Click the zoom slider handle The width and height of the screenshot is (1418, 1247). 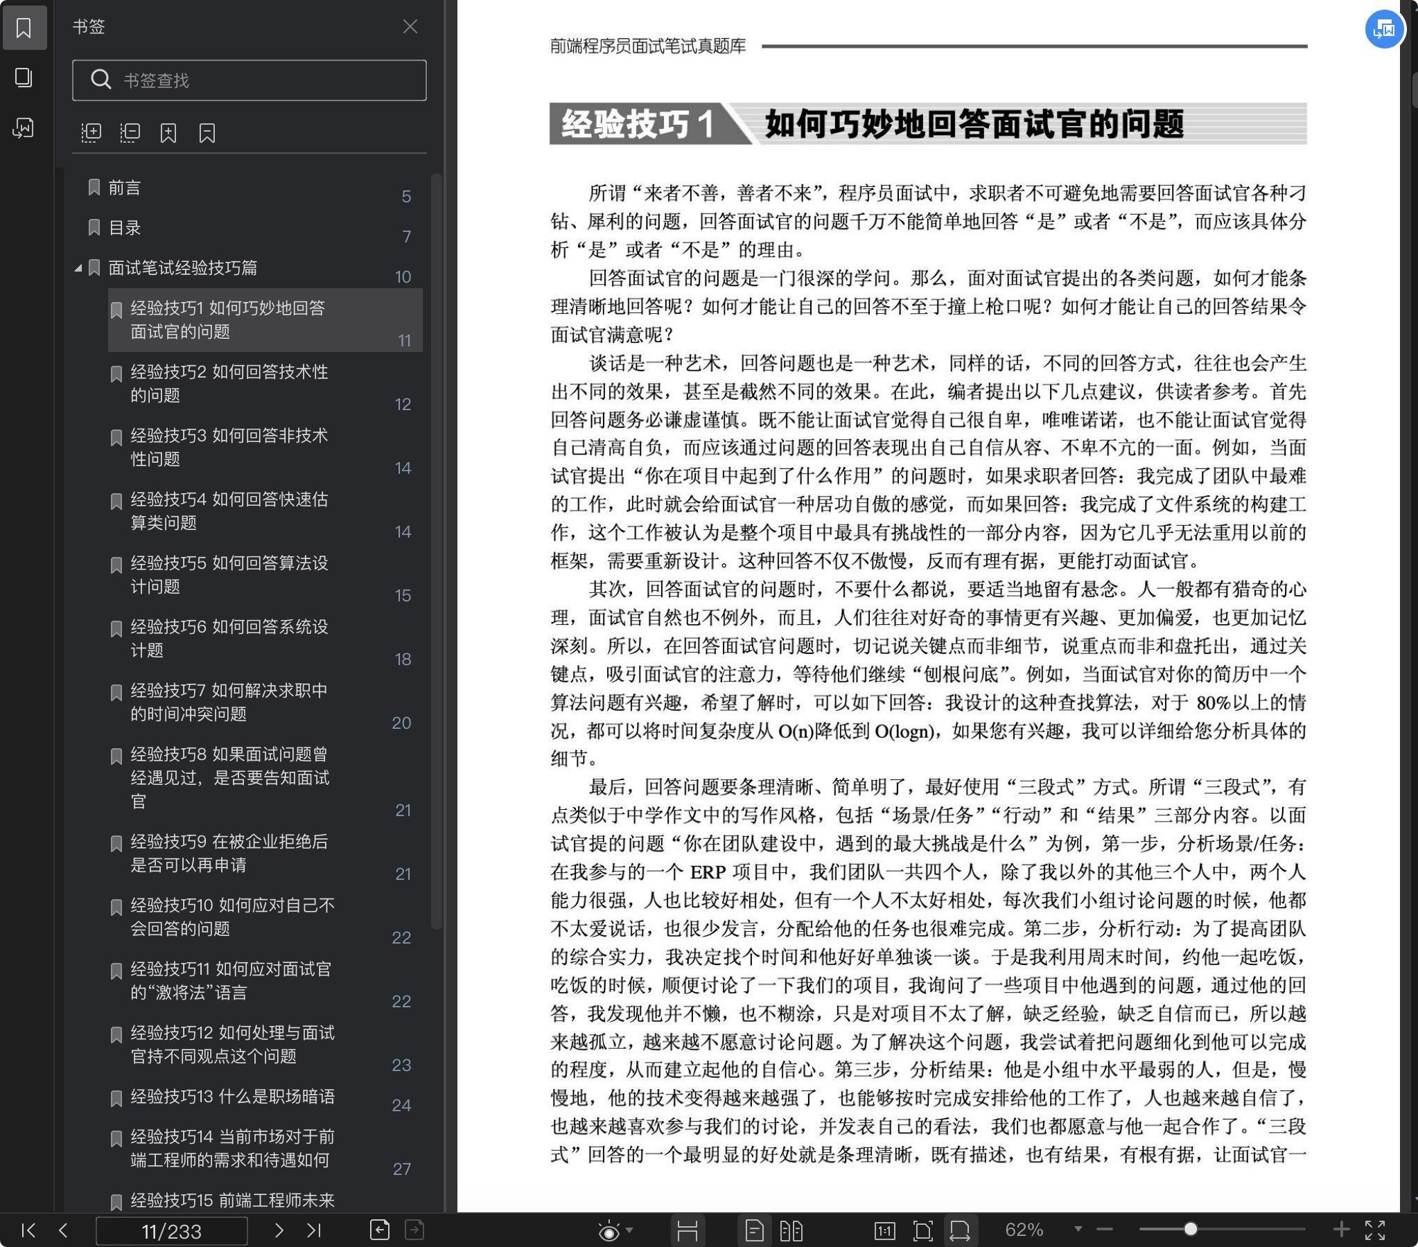[x=1191, y=1230]
